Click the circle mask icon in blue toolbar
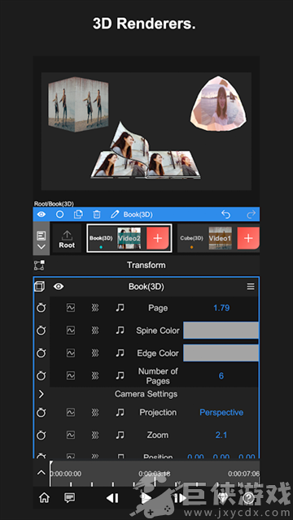 (x=59, y=214)
